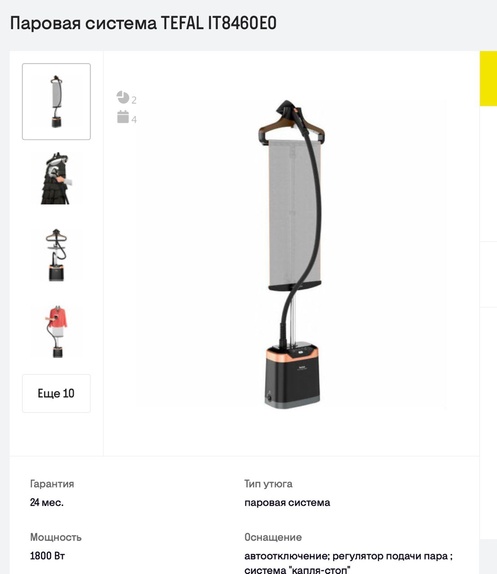View thumbnail with red blouse on steamer
Viewport: 497px width, 574px height.
[57, 331]
